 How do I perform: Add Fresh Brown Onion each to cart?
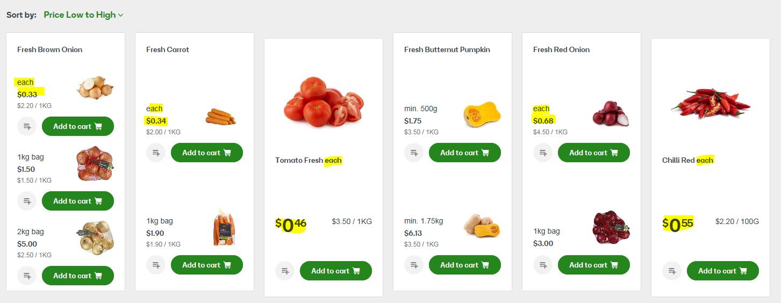(78, 126)
